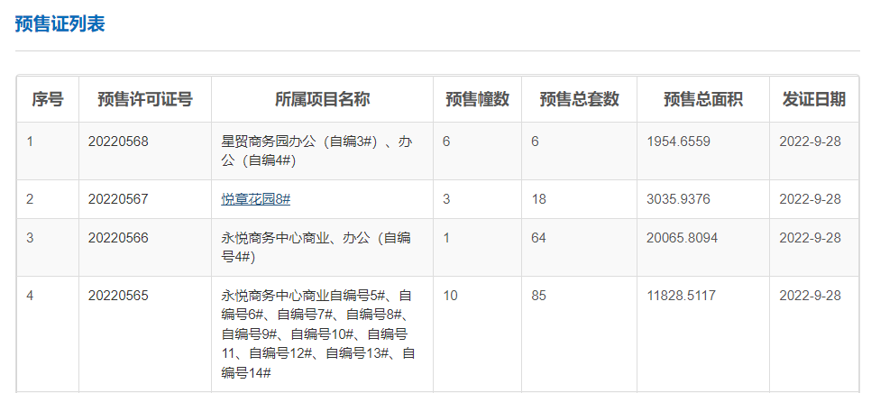Viewport: 871px width, 393px height.
Task: Click total area value 20065.8094
Action: point(683,238)
